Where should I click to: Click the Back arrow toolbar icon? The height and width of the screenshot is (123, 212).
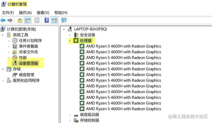(3, 20)
